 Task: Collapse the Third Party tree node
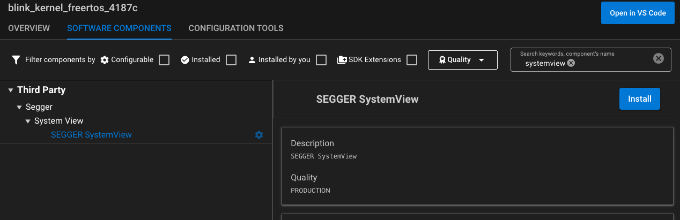[11, 90]
